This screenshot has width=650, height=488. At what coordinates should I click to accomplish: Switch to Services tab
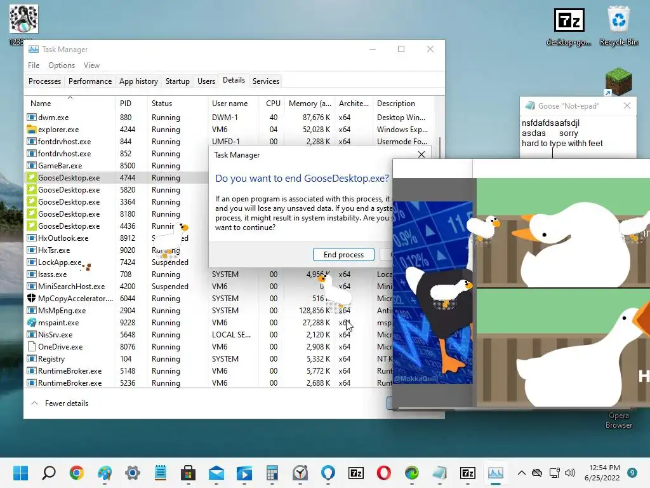click(x=266, y=81)
